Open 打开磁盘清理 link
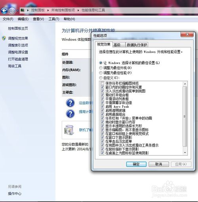This screenshot has width=198, height=202. (18, 59)
